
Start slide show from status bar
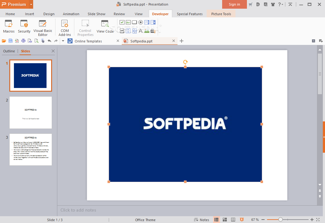point(242,220)
